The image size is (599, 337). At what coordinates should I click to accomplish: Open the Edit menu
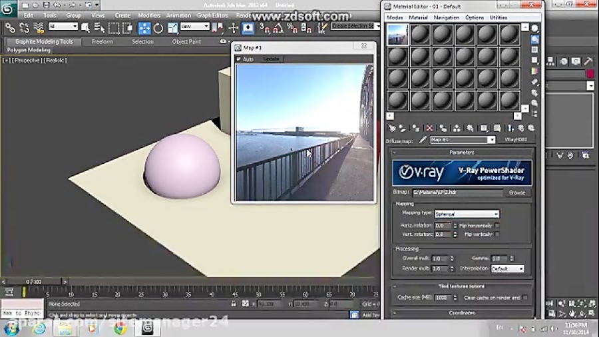[28, 16]
